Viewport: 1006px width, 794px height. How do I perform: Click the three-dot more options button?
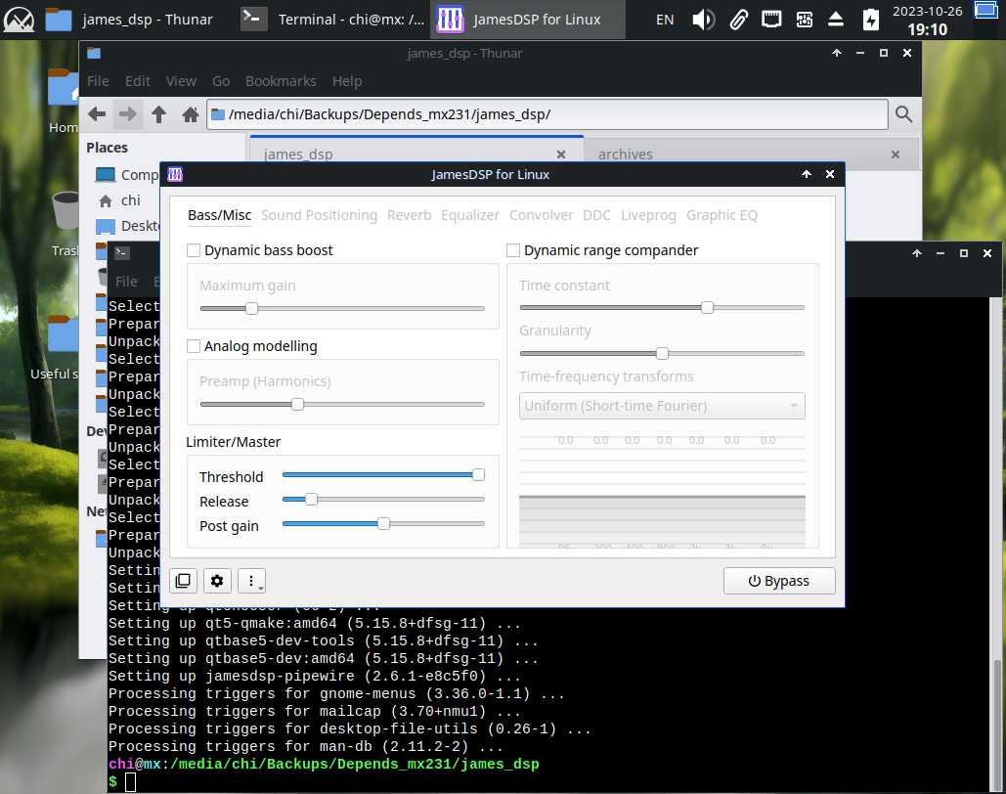pos(251,581)
